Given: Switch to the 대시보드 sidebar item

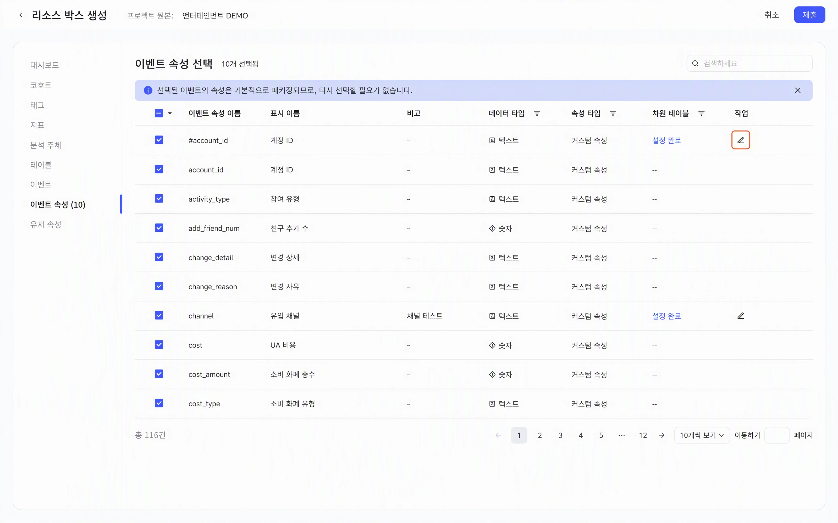Looking at the screenshot, I should (x=44, y=65).
